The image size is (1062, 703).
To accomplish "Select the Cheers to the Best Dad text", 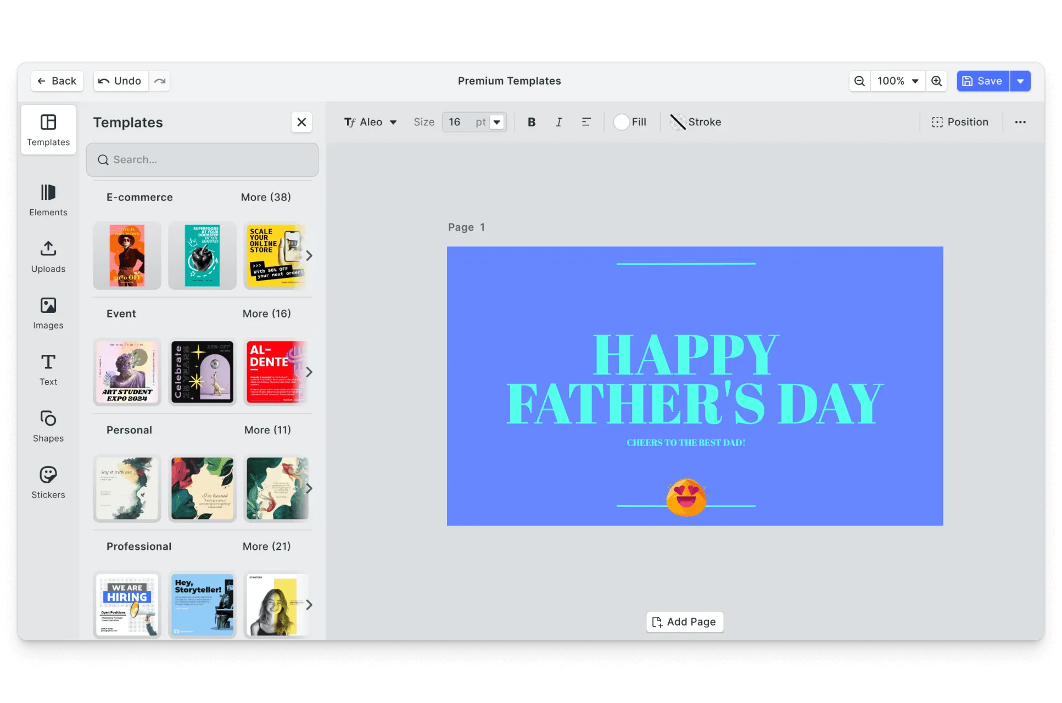I will (x=686, y=443).
